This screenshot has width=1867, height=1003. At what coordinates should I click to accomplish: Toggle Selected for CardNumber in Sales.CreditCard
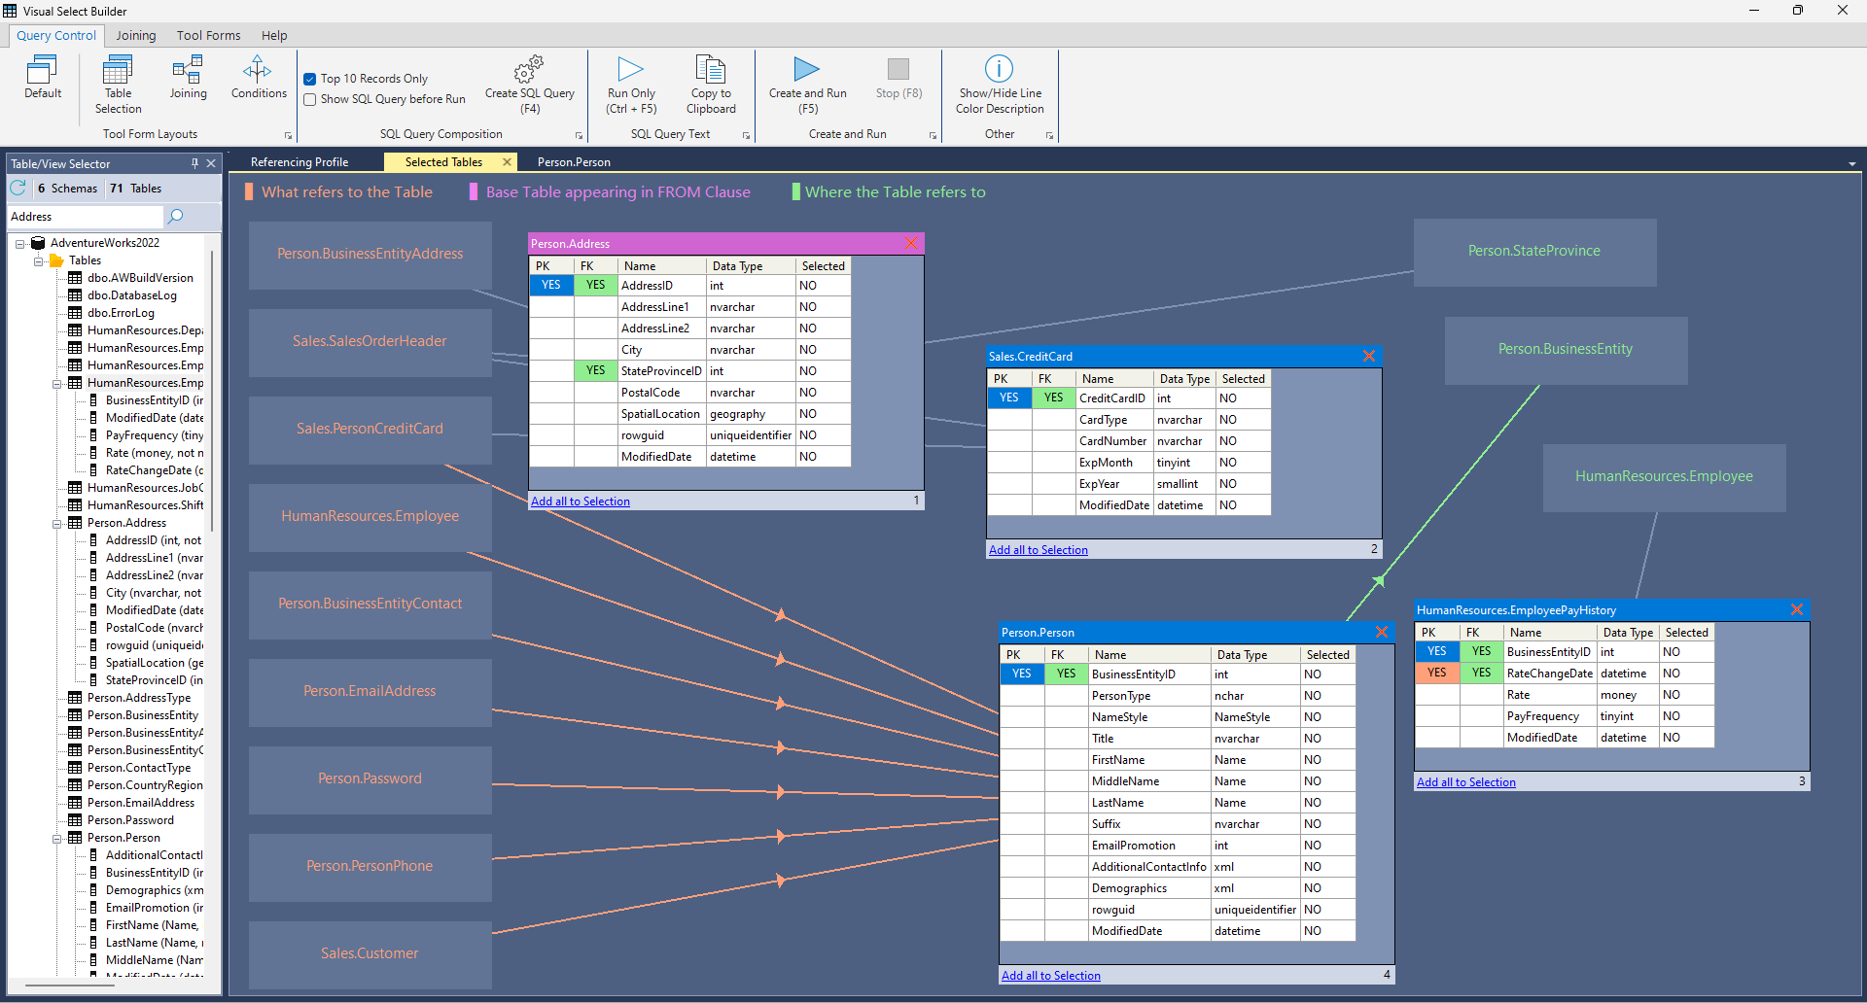[1243, 441]
